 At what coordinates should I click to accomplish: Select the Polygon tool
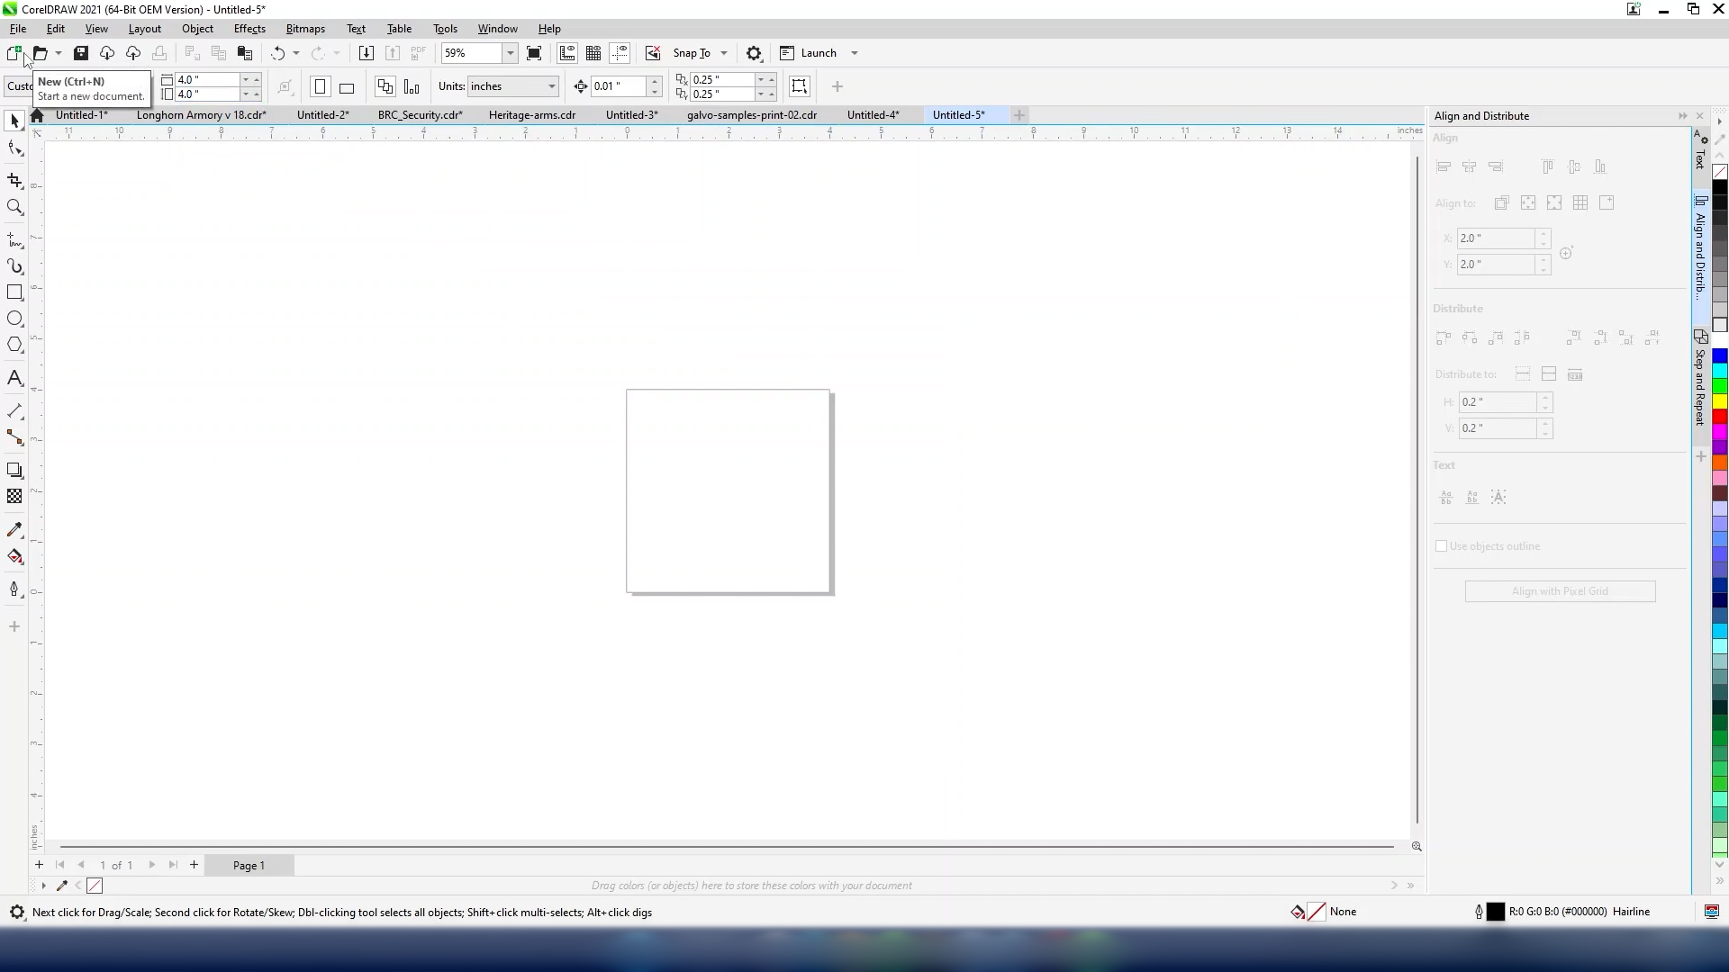(x=14, y=346)
